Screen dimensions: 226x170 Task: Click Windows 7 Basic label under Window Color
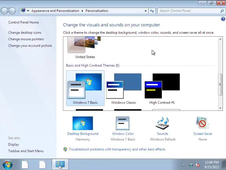(x=123, y=139)
